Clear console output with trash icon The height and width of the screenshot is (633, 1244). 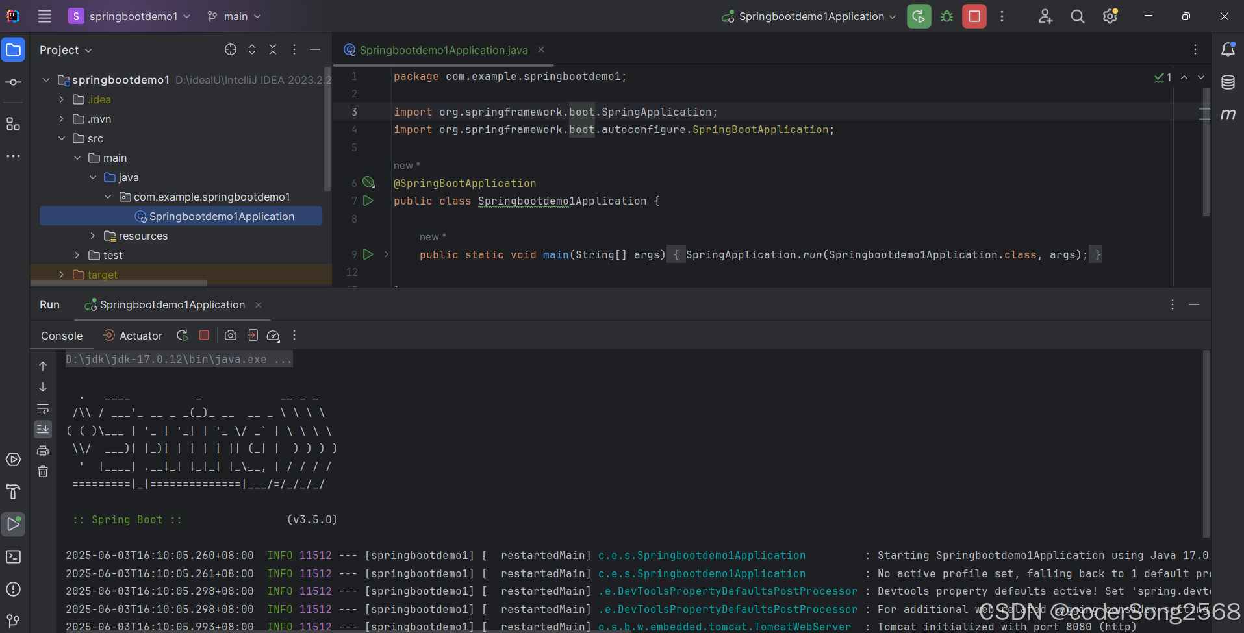(x=43, y=471)
